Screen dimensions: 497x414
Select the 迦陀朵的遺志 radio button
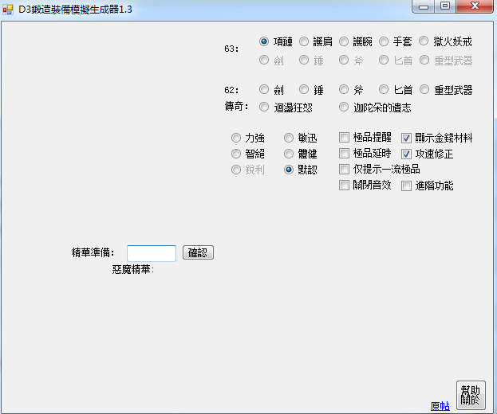344,107
